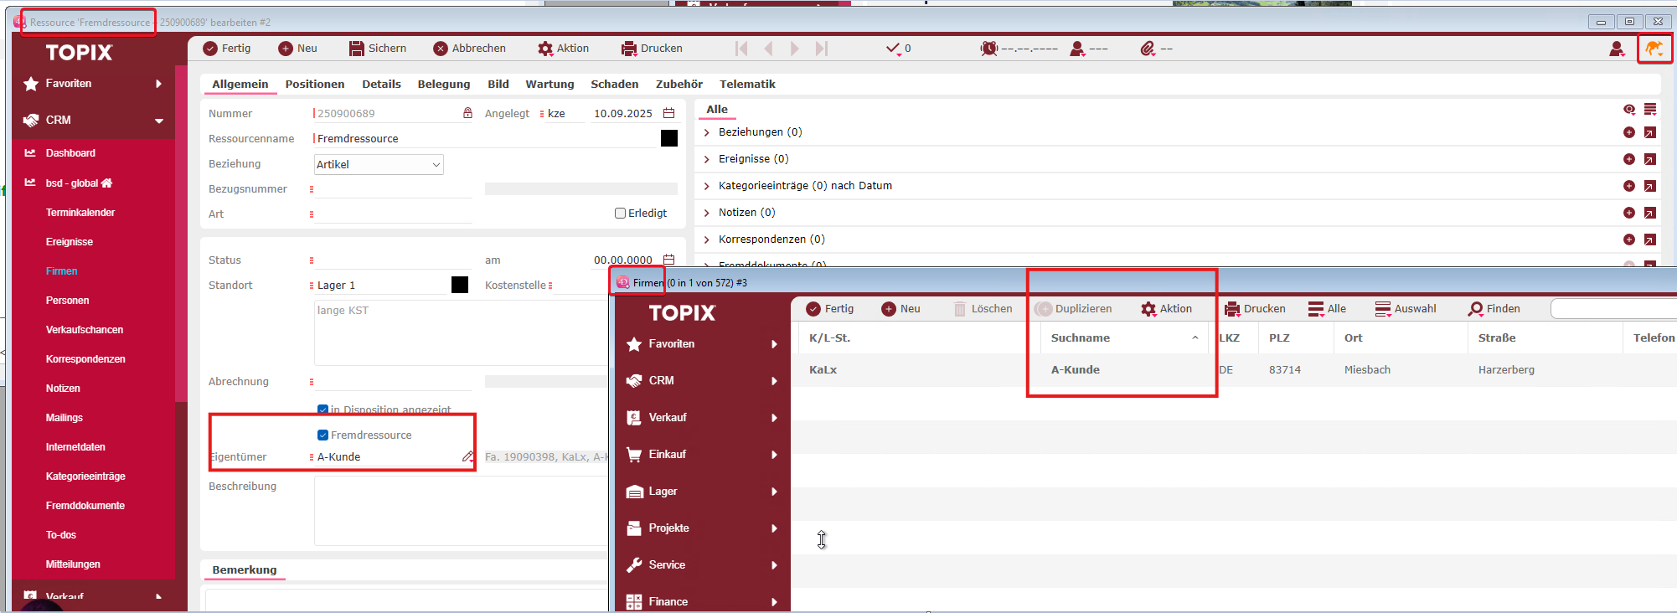Open the to-do checkmark counter

pos(898,49)
